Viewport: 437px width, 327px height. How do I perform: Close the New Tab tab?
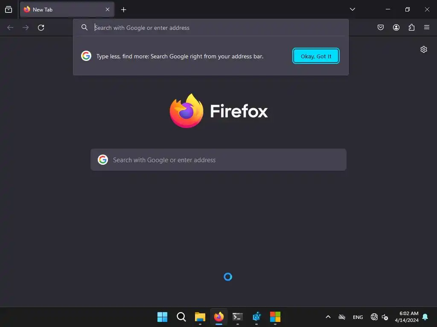coord(107,9)
